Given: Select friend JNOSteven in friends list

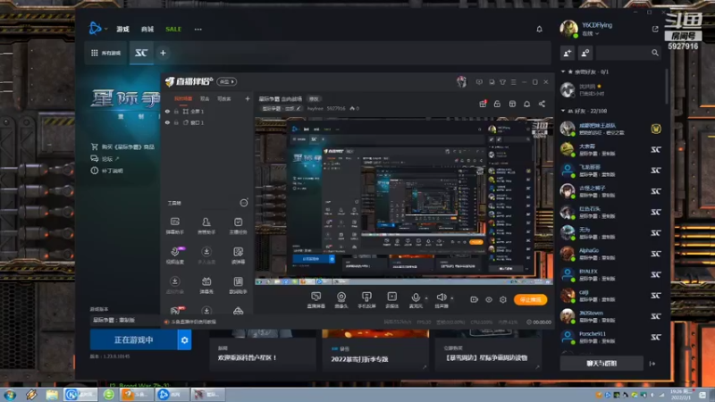Looking at the screenshot, I should (x=611, y=316).
